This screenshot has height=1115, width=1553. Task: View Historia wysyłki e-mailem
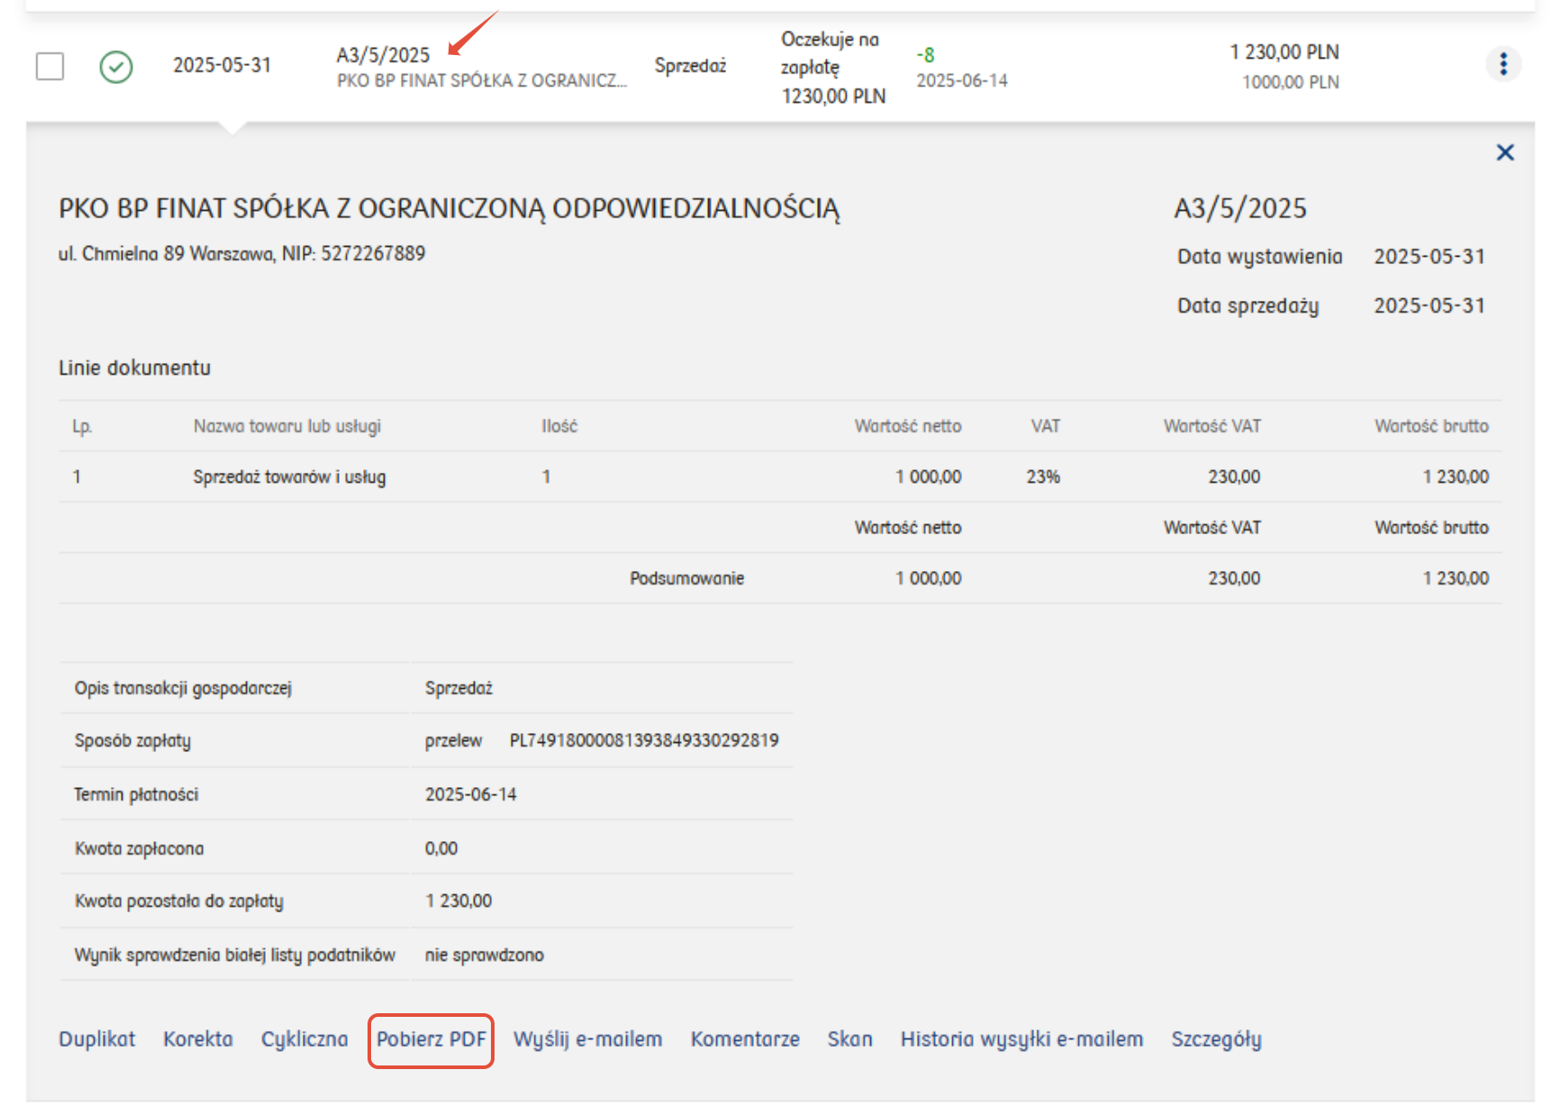click(1022, 1039)
